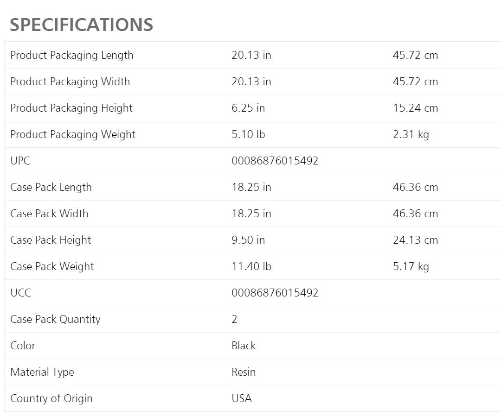
Task: Click the UPC number 00086876015492
Action: pyautogui.click(x=275, y=161)
